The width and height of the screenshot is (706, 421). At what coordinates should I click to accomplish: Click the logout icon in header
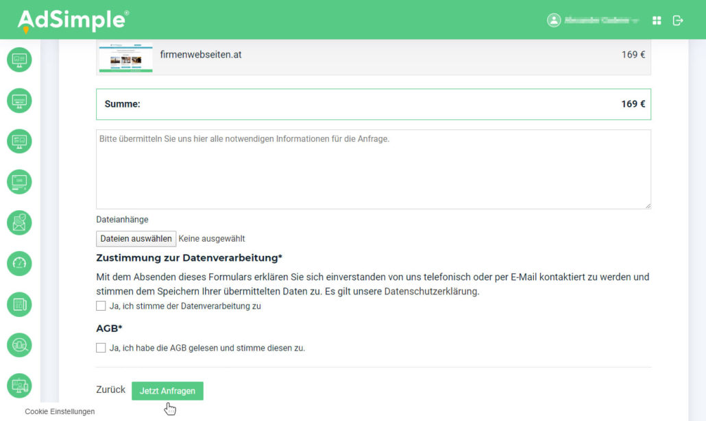[678, 21]
